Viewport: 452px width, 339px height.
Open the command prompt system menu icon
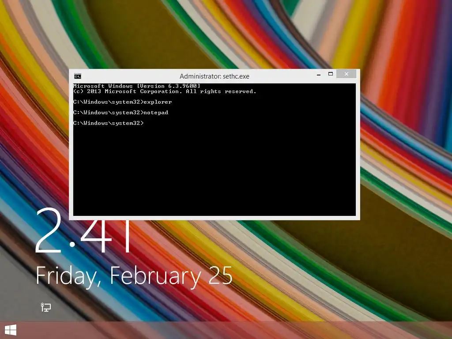(78, 76)
